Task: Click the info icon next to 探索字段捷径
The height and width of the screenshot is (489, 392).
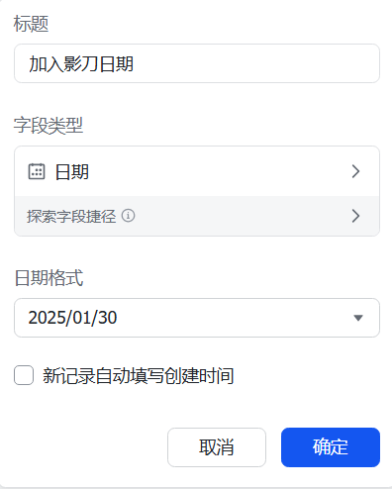Action: pos(128,216)
